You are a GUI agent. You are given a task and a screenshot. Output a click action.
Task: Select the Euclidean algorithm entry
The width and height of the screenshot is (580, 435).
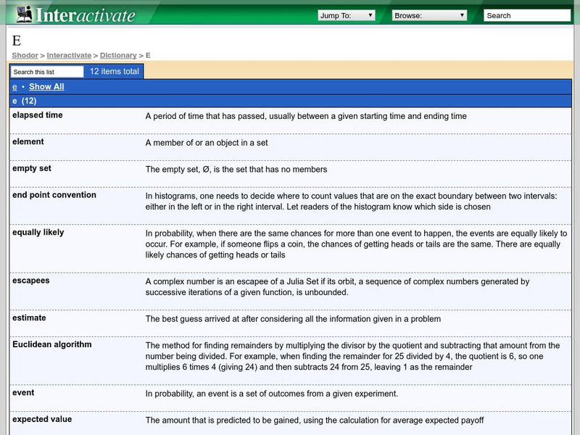[x=52, y=344]
